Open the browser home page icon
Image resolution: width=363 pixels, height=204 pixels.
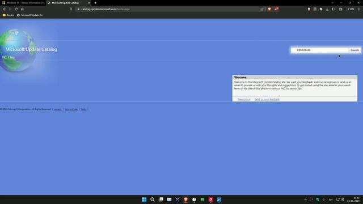[22, 9]
